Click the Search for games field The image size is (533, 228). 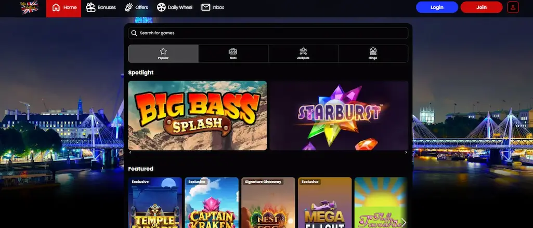point(268,33)
